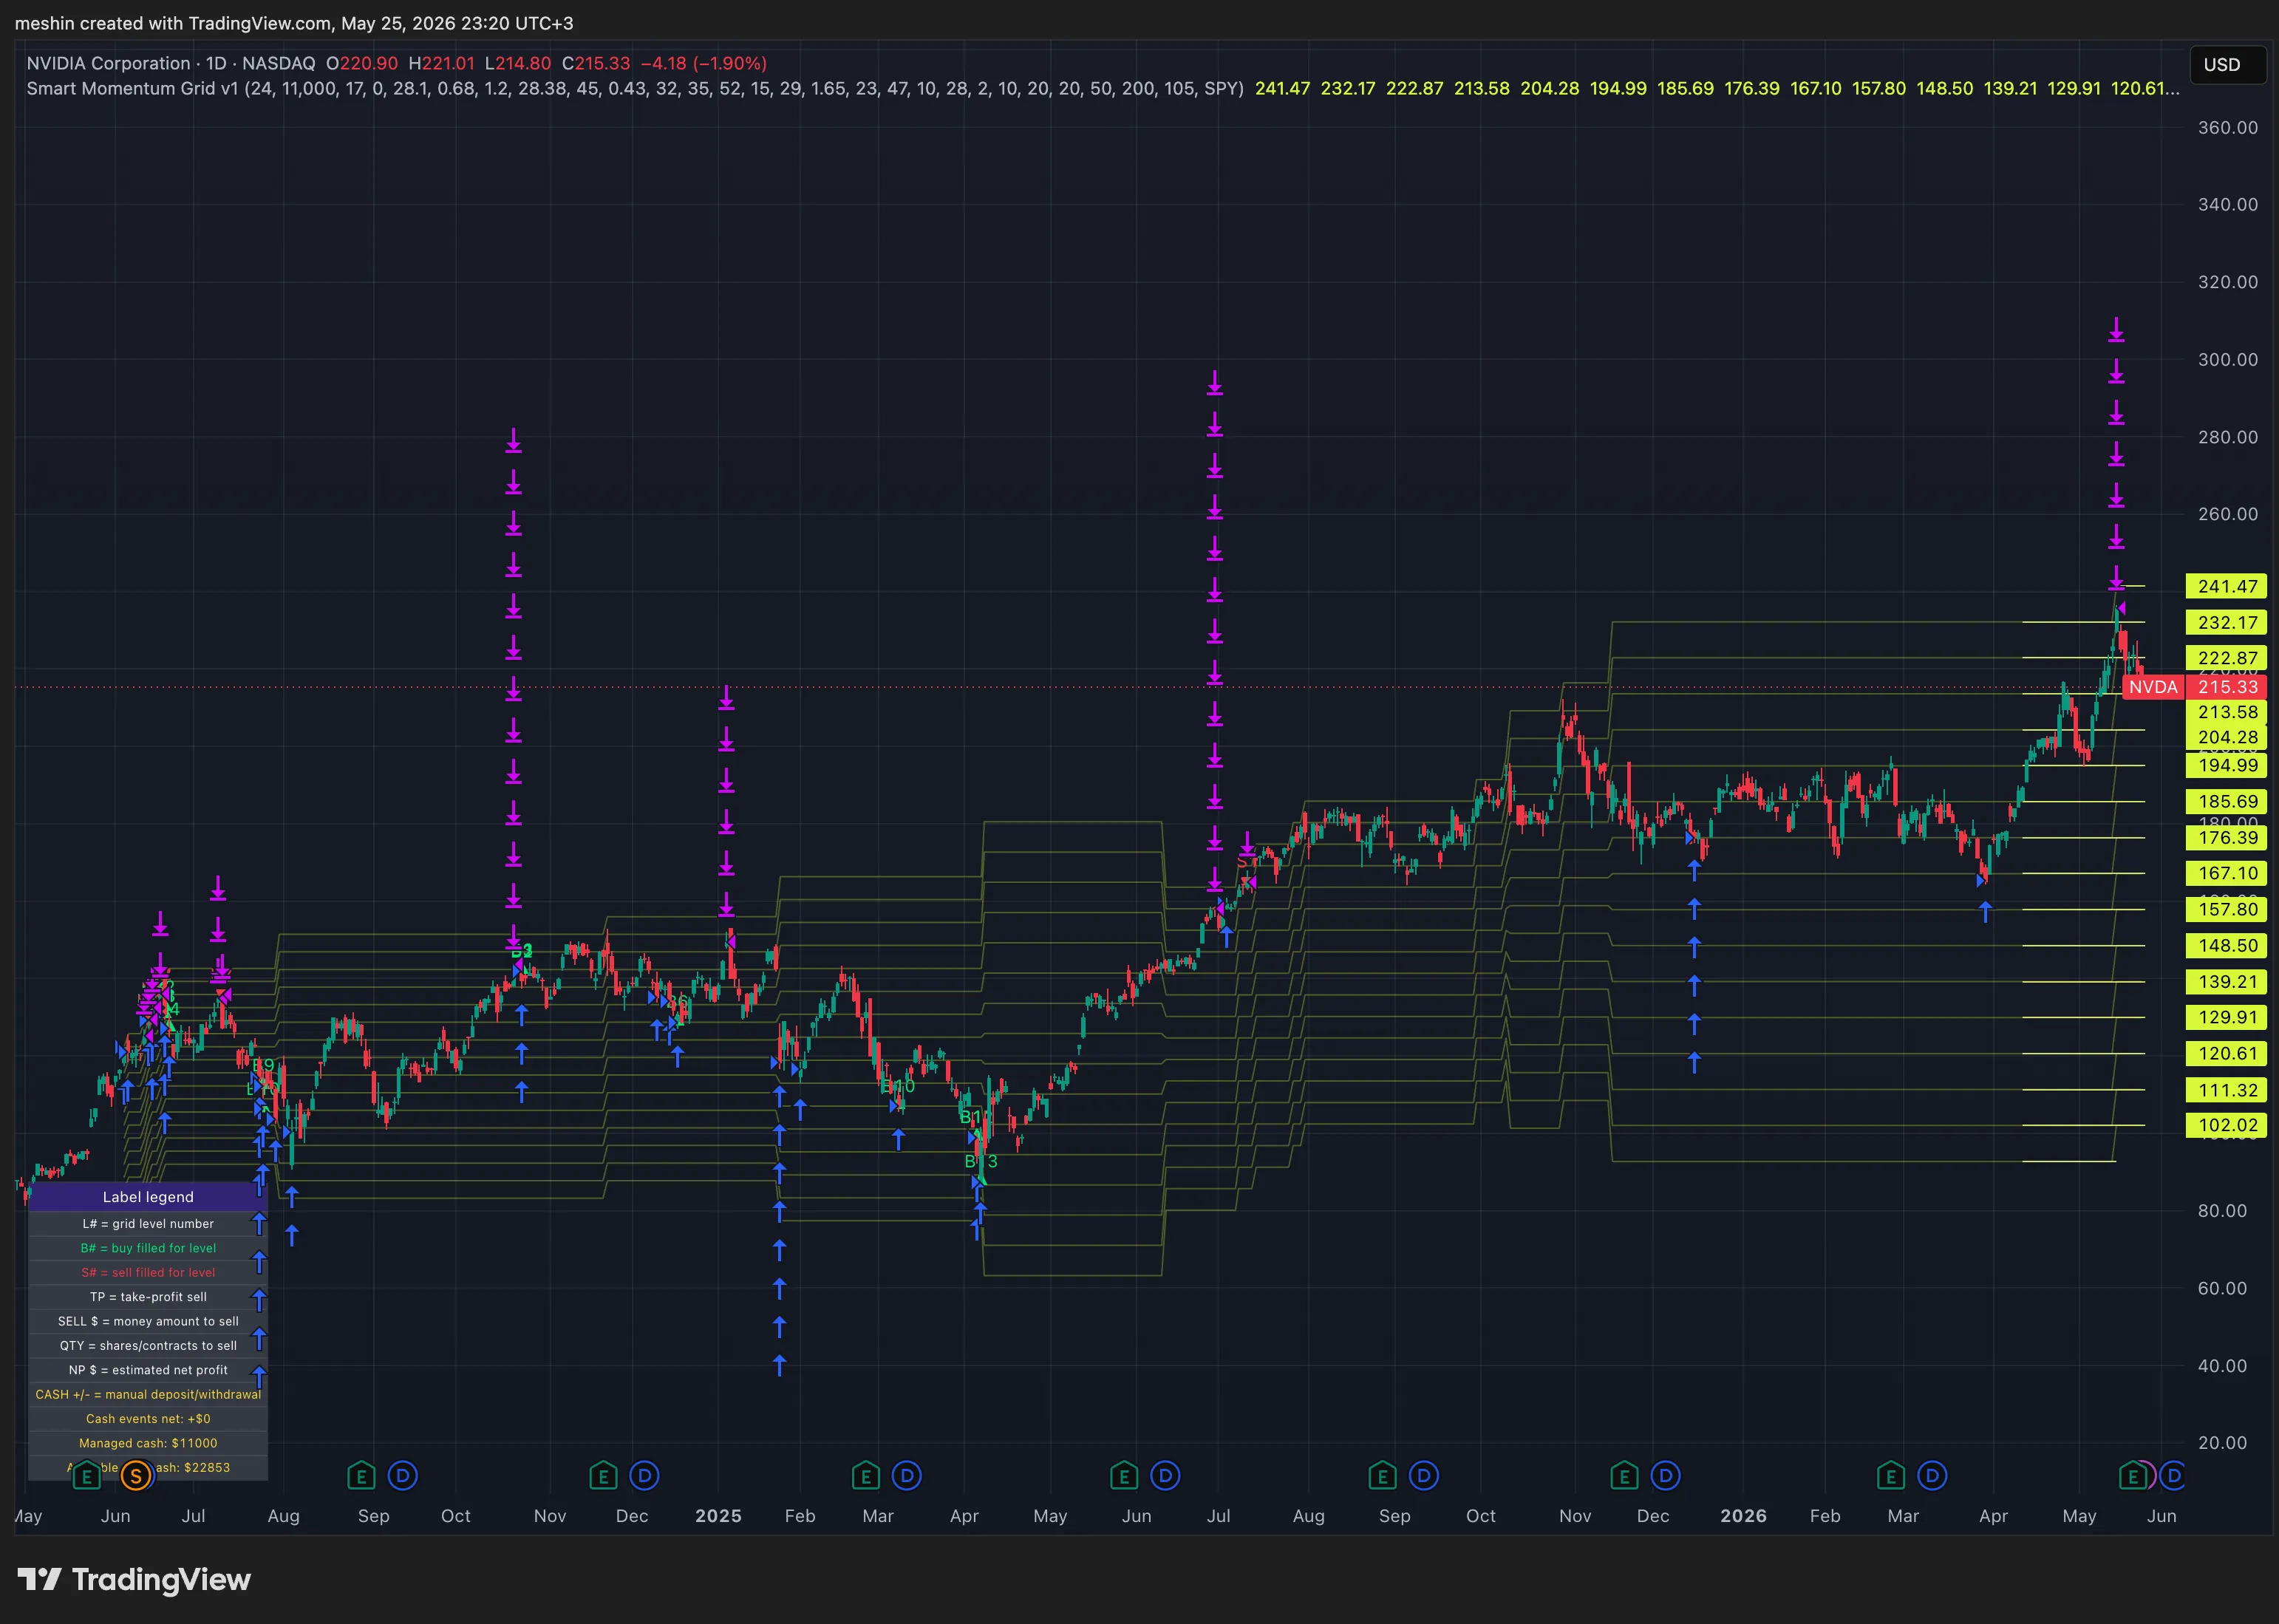Click the closing price C215.33 value
The image size is (2279, 1624).
point(596,63)
